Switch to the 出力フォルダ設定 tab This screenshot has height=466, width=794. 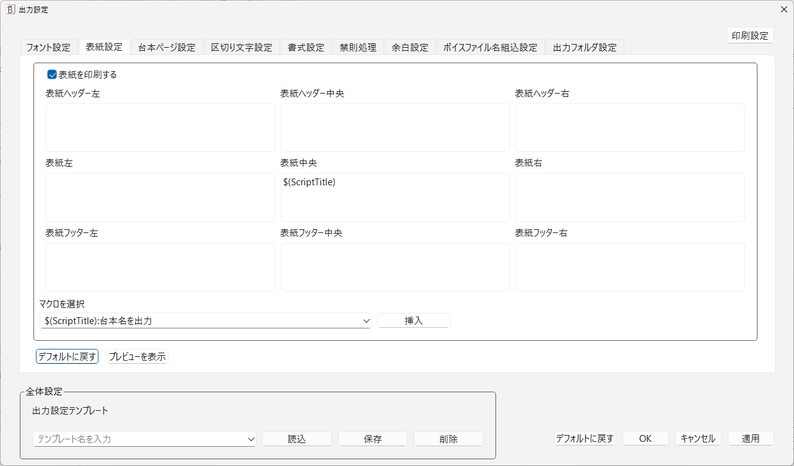[585, 46]
